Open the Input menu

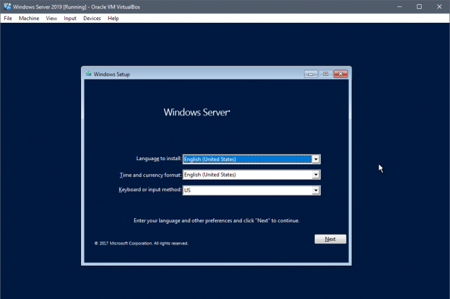[x=70, y=19]
